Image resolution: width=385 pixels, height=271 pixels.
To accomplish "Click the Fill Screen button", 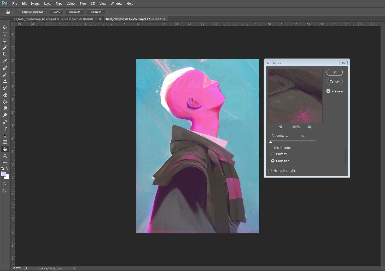I will tap(95, 12).
